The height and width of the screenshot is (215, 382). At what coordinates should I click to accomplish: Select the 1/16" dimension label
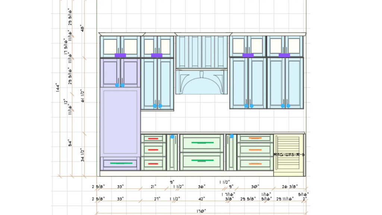click(x=266, y=194)
